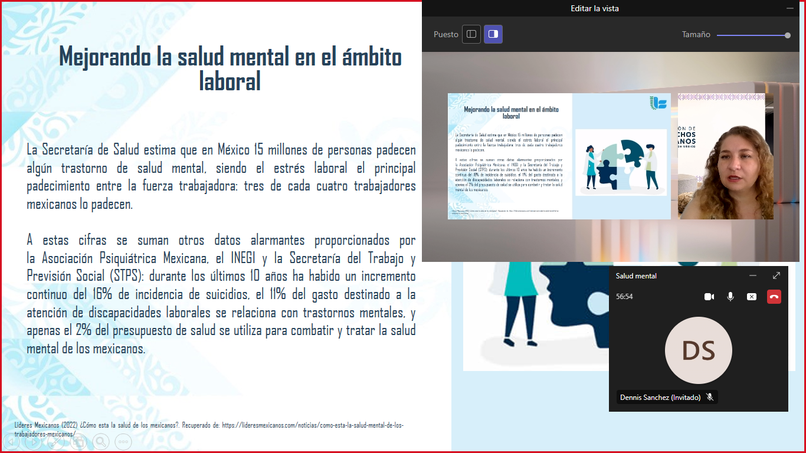Open more slideshow options (three dots)
Image resolution: width=806 pixels, height=453 pixels.
pyautogui.click(x=123, y=441)
